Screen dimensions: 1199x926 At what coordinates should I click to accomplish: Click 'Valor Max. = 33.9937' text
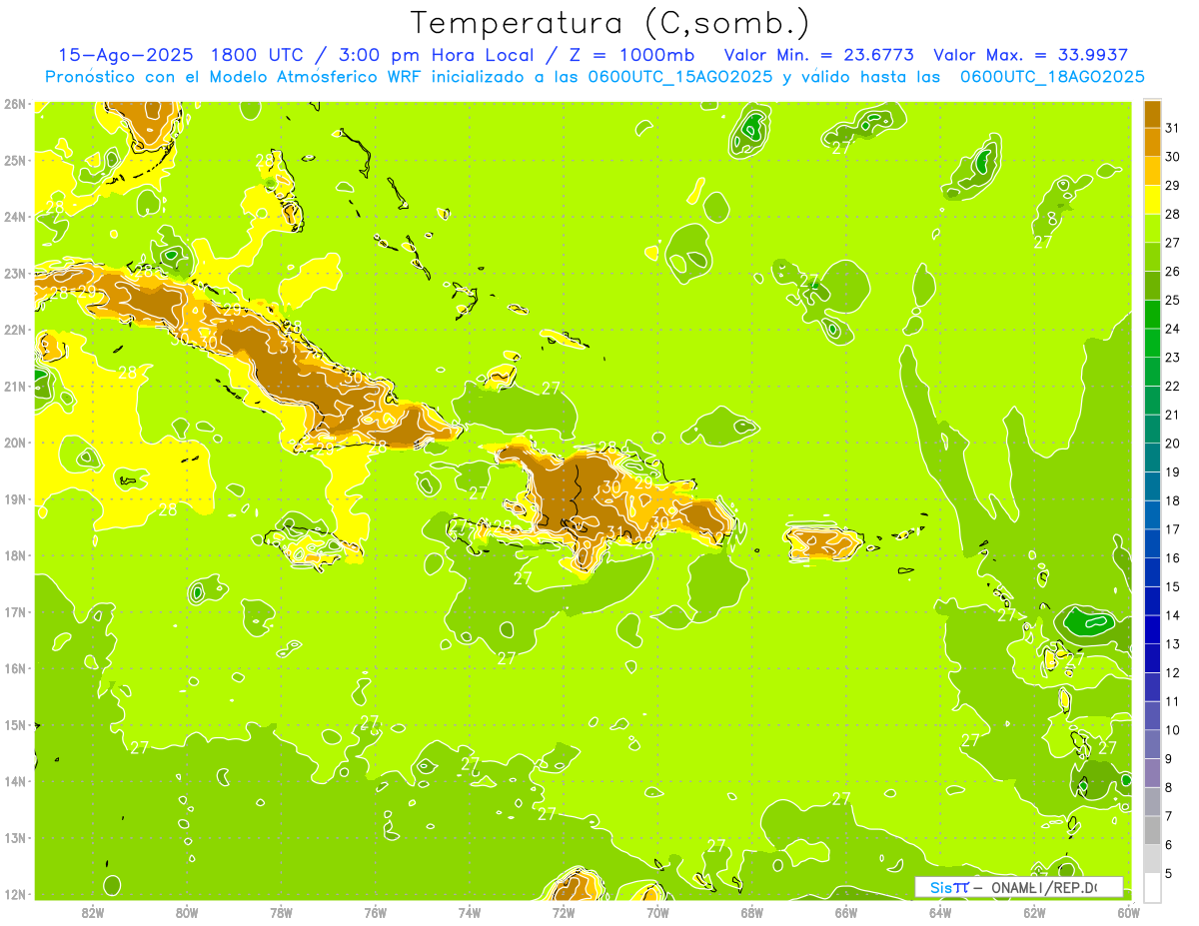pos(1030,54)
